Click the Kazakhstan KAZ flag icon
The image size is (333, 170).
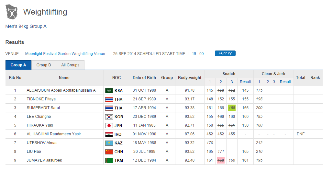click(x=109, y=143)
